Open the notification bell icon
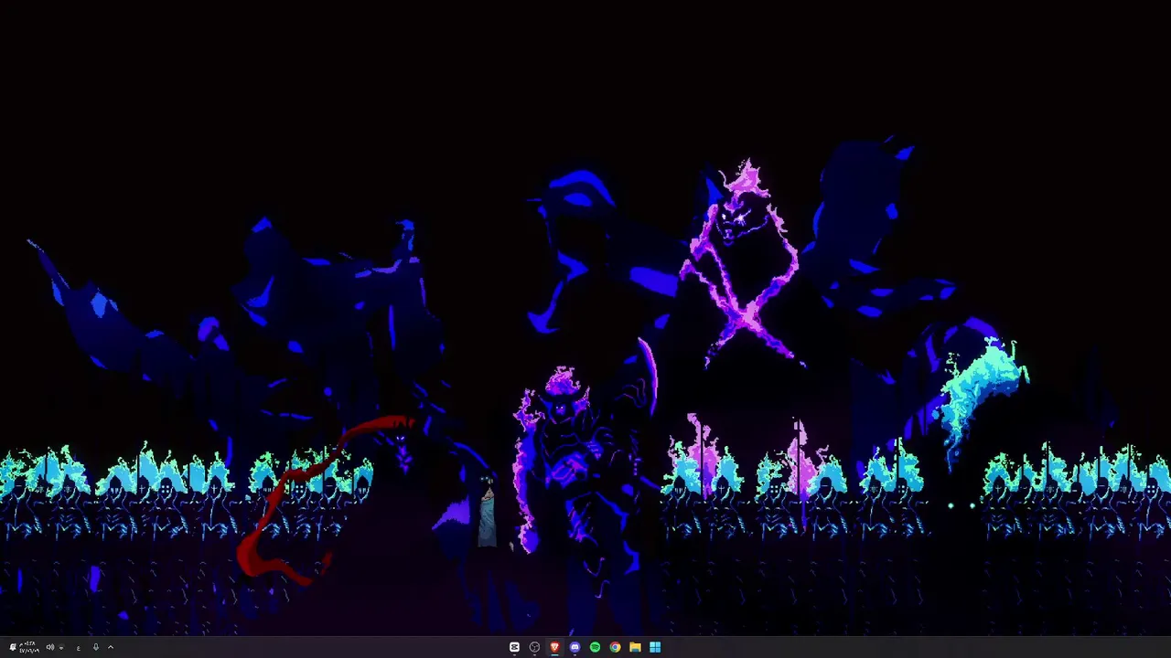The width and height of the screenshot is (1171, 658). [13, 647]
